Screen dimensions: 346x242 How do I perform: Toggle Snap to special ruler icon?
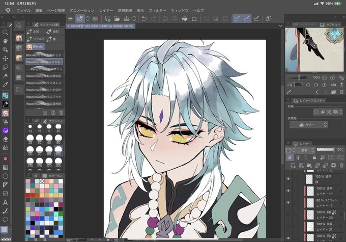[x=246, y=19]
